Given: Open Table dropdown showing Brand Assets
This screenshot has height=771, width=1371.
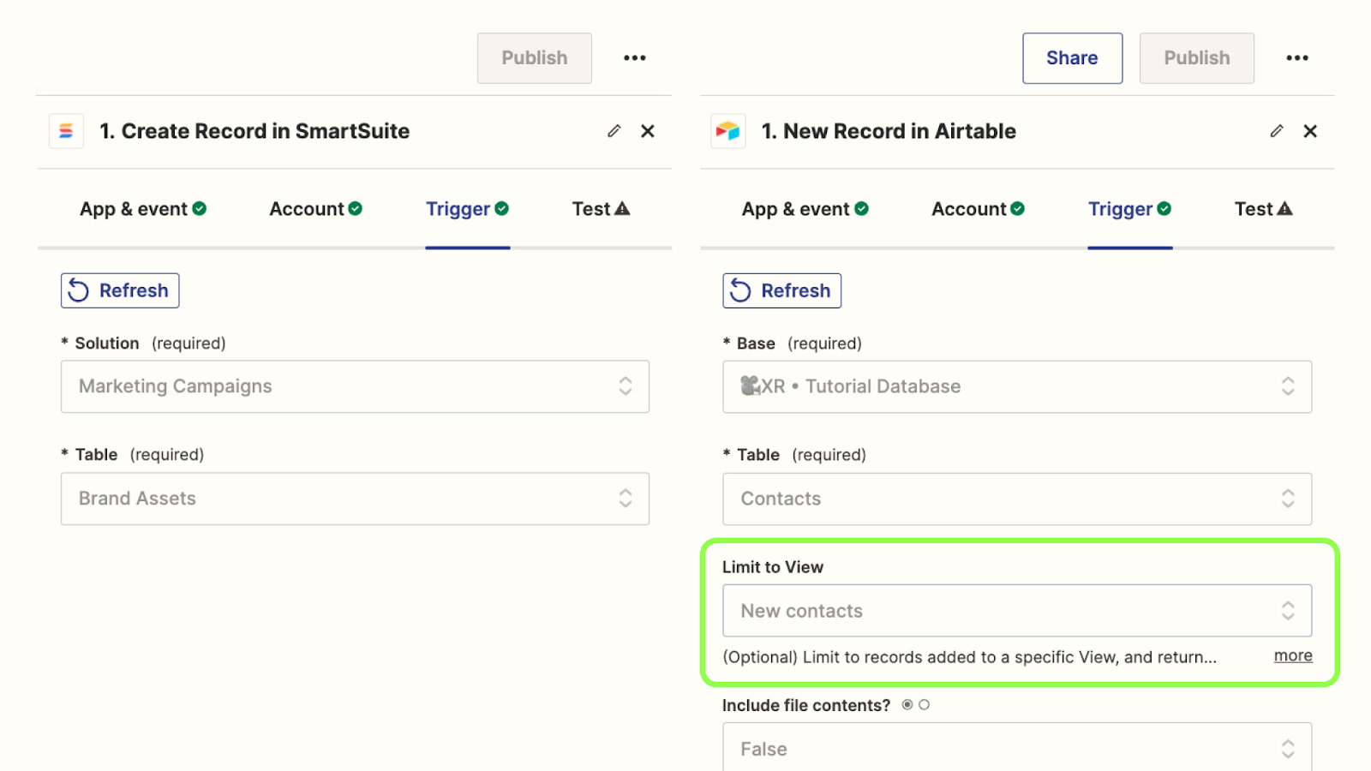Looking at the screenshot, I should tap(355, 499).
